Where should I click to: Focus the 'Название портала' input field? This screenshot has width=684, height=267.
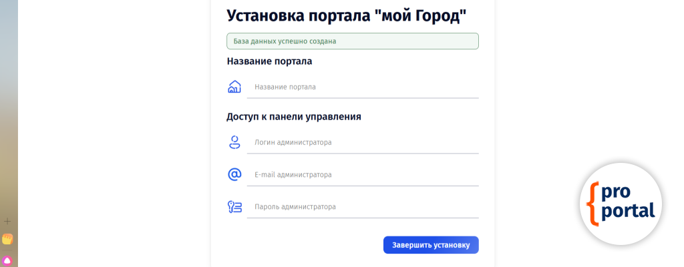point(363,87)
